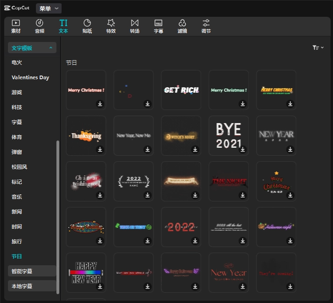Download the Christmas wishing pool template
Screen dimensions: 333x303
pos(100,195)
